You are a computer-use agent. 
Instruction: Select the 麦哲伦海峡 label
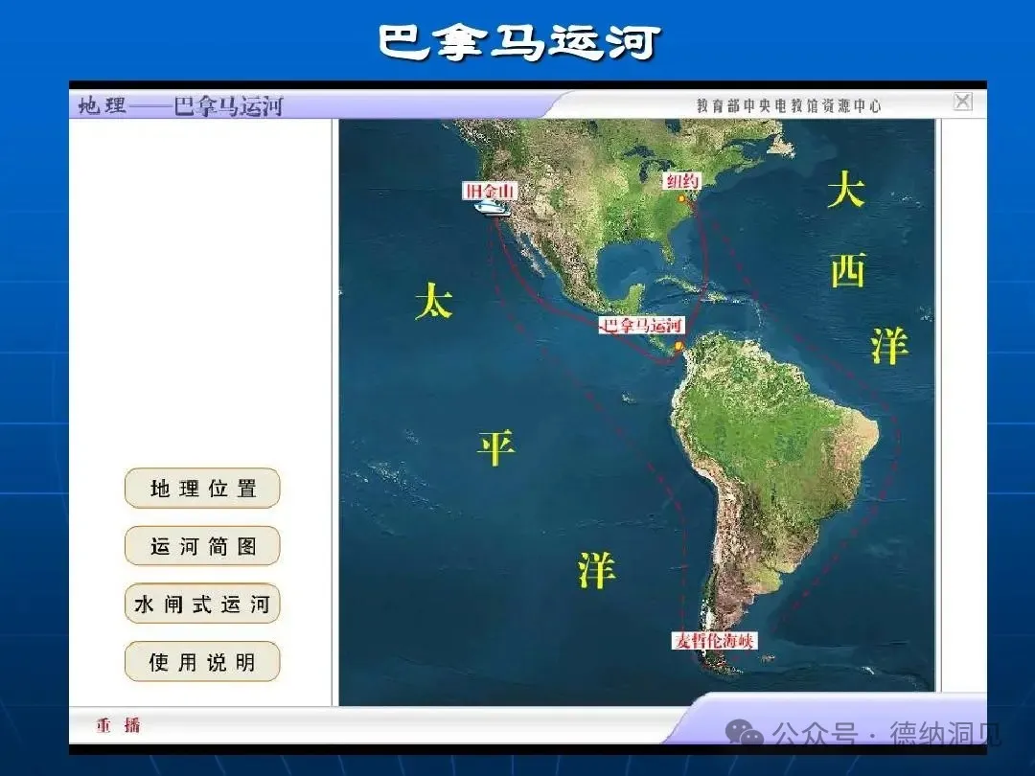pyautogui.click(x=715, y=640)
